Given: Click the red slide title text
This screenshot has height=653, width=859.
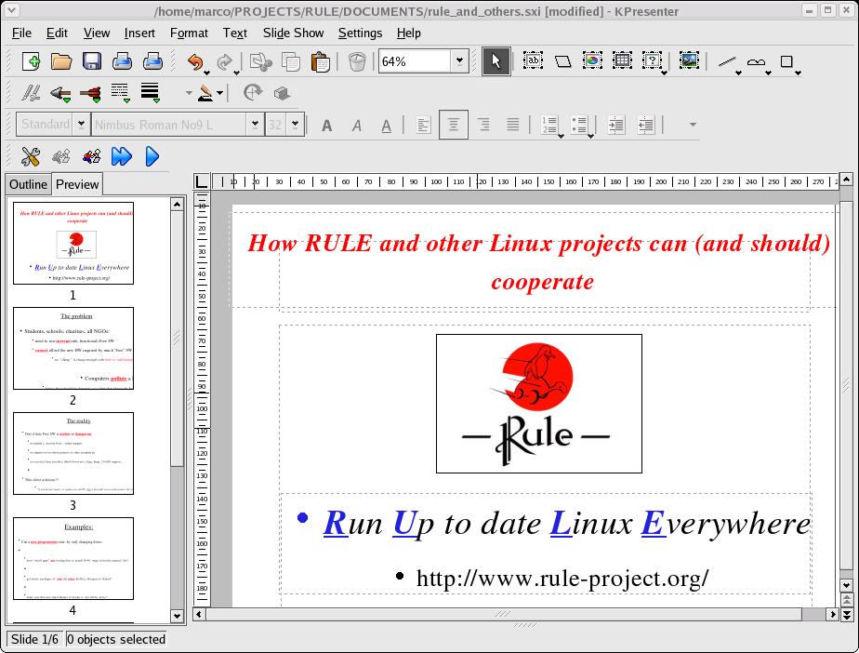Looking at the screenshot, I should (x=539, y=262).
